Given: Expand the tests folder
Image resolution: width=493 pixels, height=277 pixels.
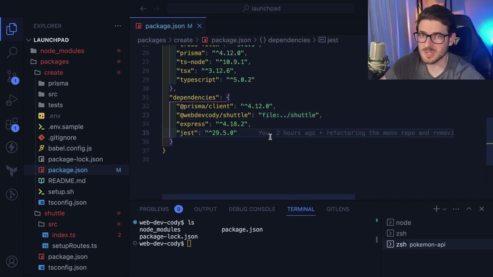Looking at the screenshot, I should [x=76, y=105].
